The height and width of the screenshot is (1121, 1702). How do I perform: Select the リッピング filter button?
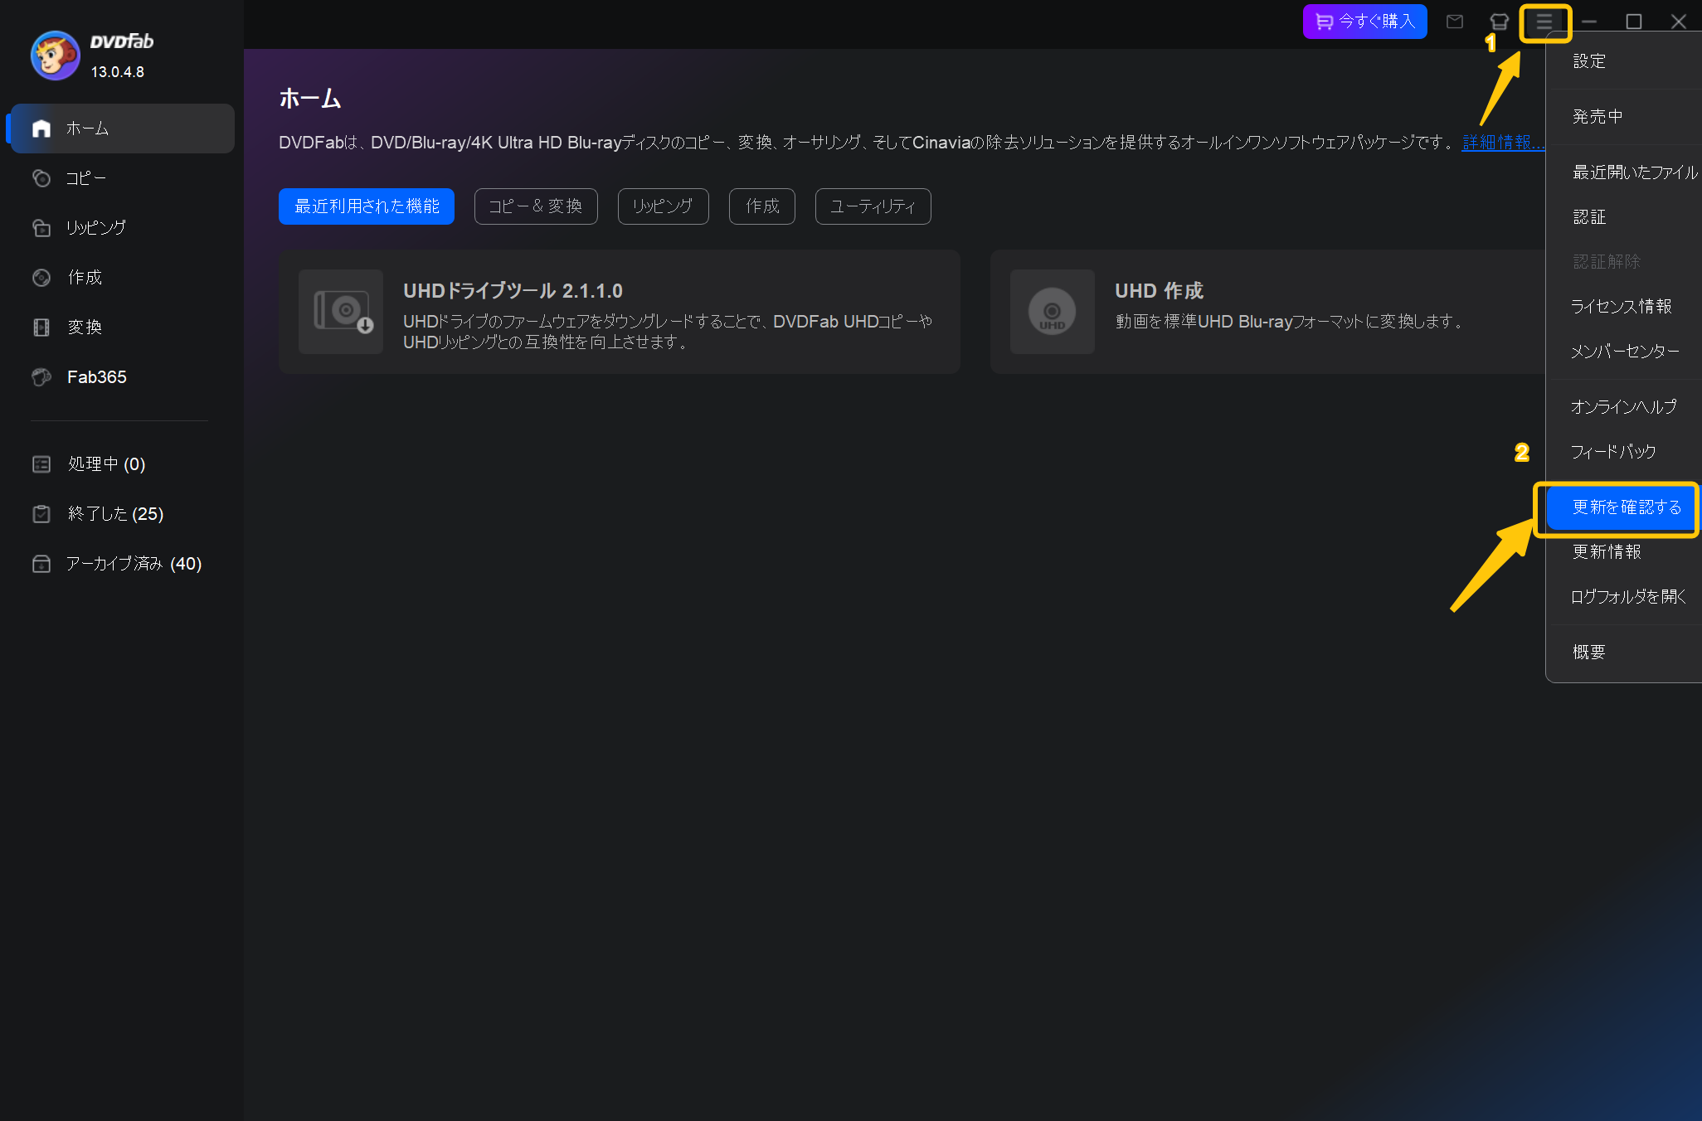coord(664,206)
